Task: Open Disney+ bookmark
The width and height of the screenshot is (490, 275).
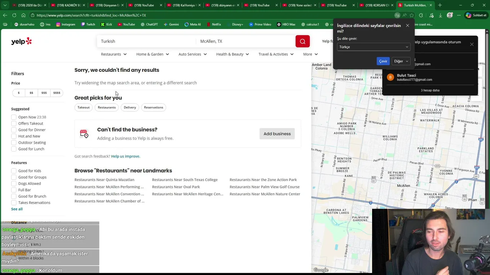Action: coord(235,24)
